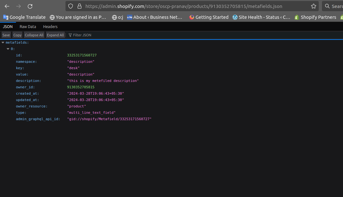This screenshot has height=197, width=343.
Task: Click the shield tracking protection icon
Action: [71, 6]
